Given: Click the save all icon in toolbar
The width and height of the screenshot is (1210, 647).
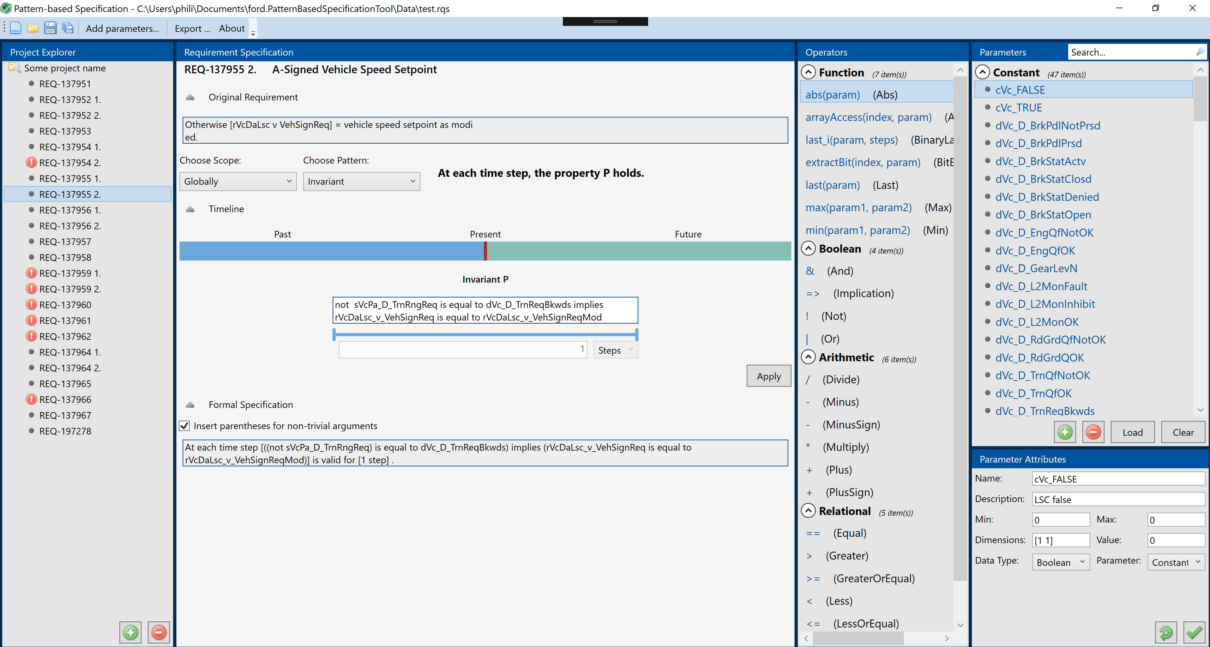Looking at the screenshot, I should click(68, 28).
